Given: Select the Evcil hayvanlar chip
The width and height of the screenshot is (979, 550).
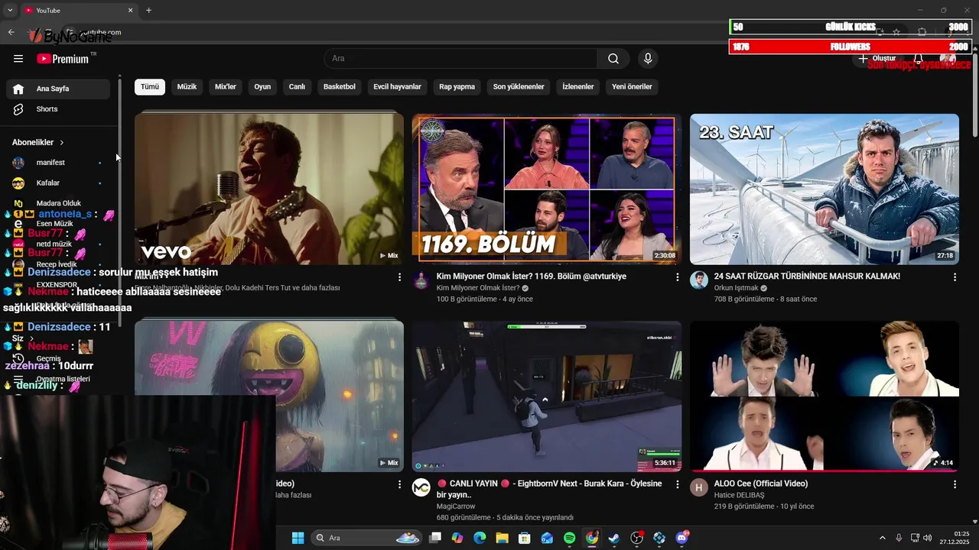Looking at the screenshot, I should pos(397,87).
